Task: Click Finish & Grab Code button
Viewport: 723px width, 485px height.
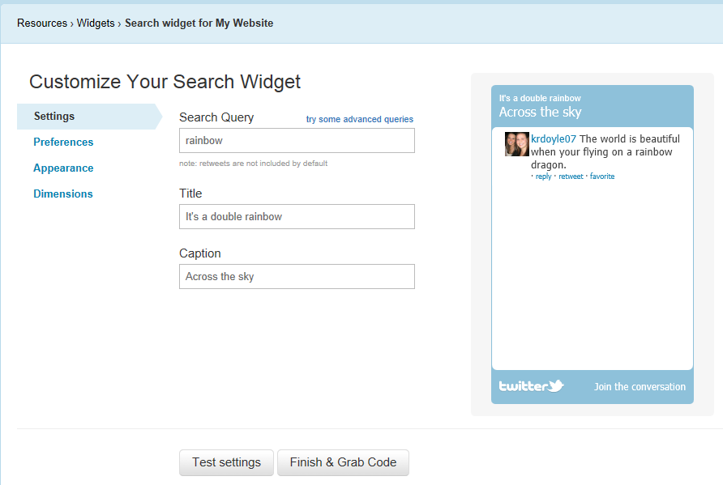Action: point(343,462)
